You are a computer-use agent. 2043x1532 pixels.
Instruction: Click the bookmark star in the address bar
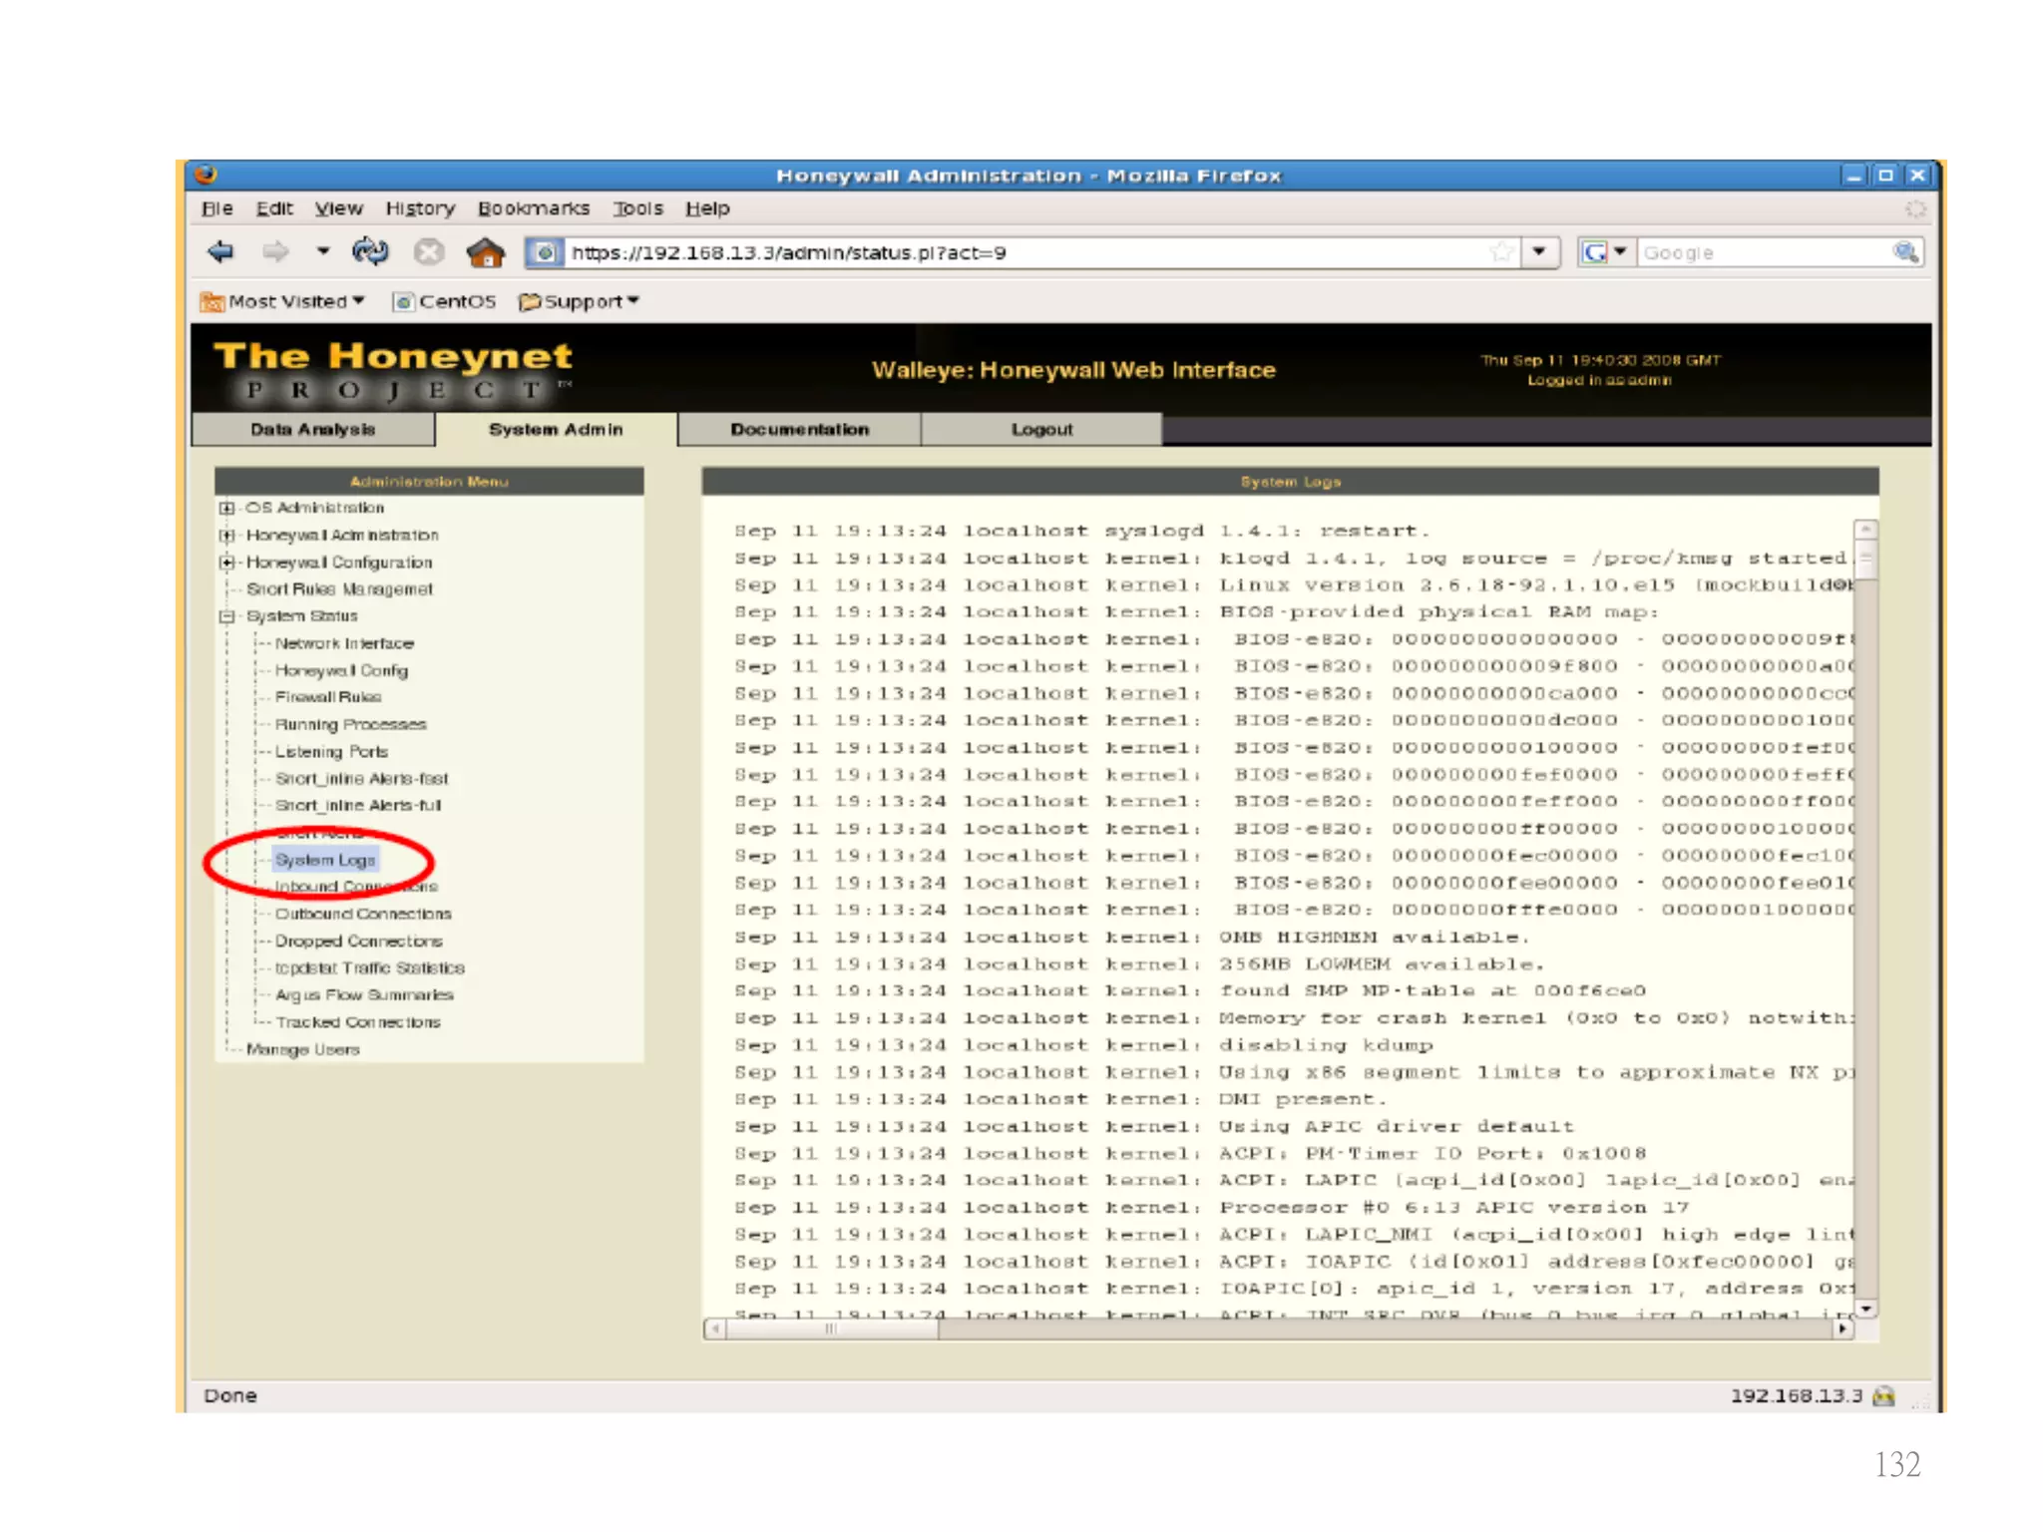tap(1501, 252)
